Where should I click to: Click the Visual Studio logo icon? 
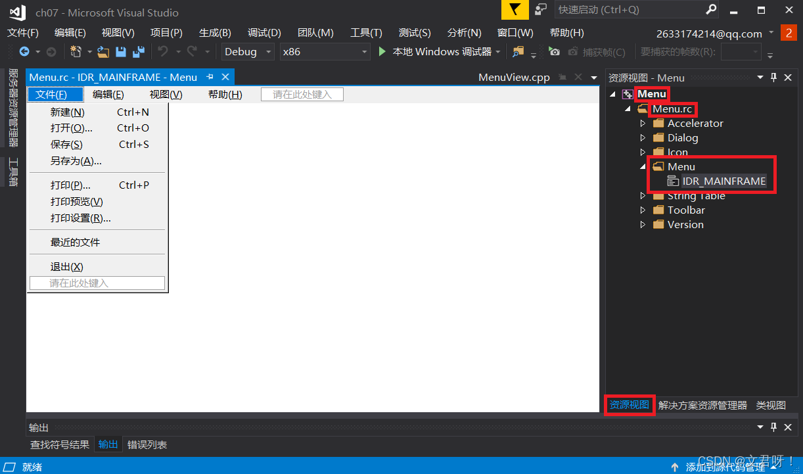[x=17, y=12]
